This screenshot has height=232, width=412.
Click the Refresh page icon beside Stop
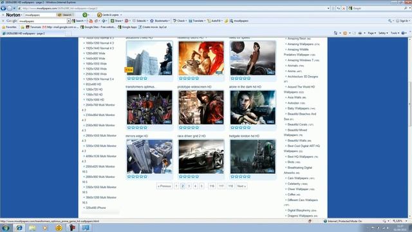338,8
